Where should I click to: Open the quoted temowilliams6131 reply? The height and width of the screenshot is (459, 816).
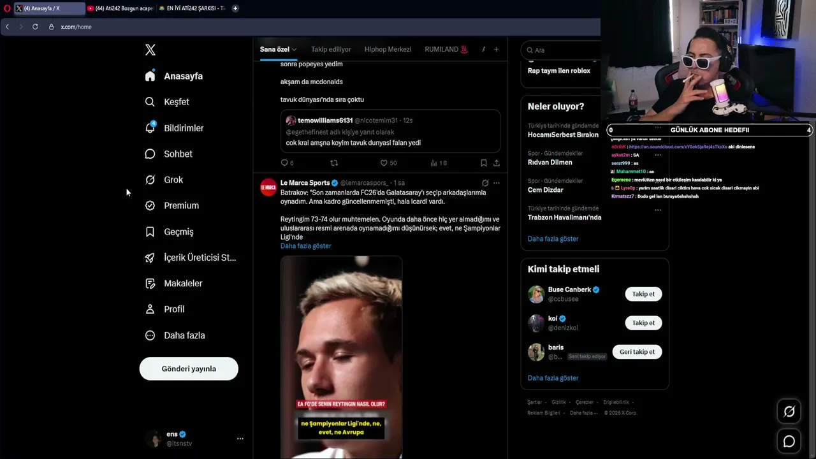point(390,131)
